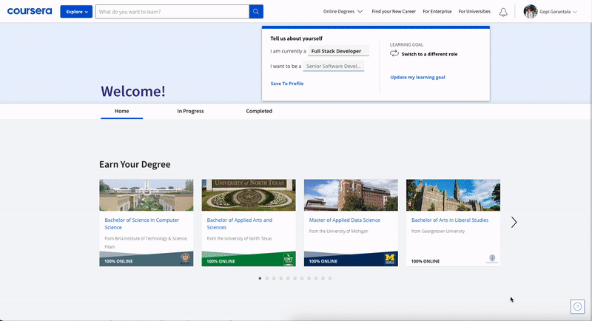Open Find your New Career link
This screenshot has width=592, height=321.
pos(394,11)
